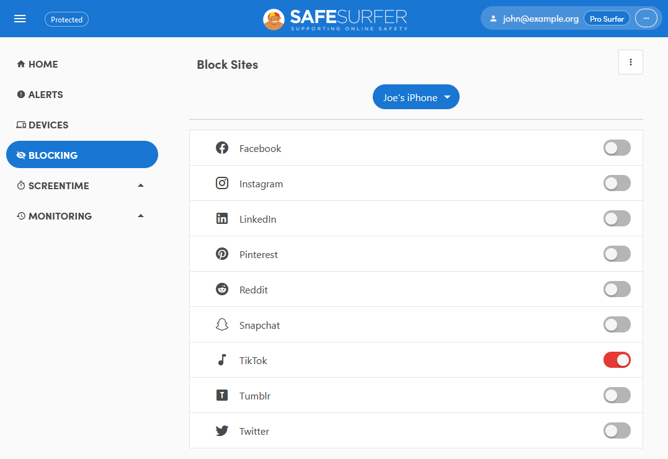The image size is (668, 459).
Task: Toggle the Instagram block switch
Action: [617, 183]
